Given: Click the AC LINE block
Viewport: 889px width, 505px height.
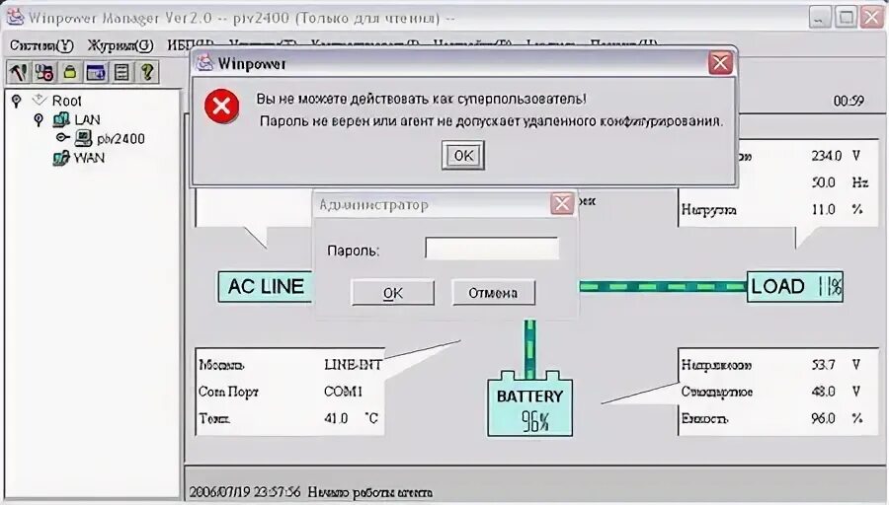Looking at the screenshot, I should coord(266,286).
